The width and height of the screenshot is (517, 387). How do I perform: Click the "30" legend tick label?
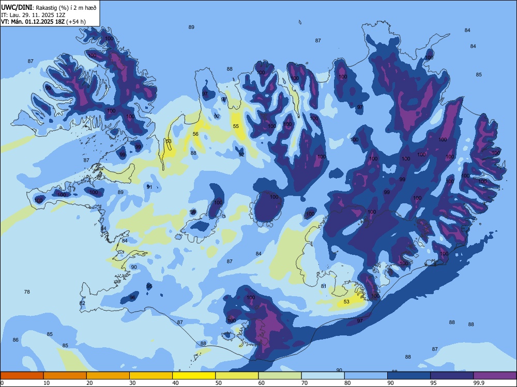pyautogui.click(x=132, y=383)
